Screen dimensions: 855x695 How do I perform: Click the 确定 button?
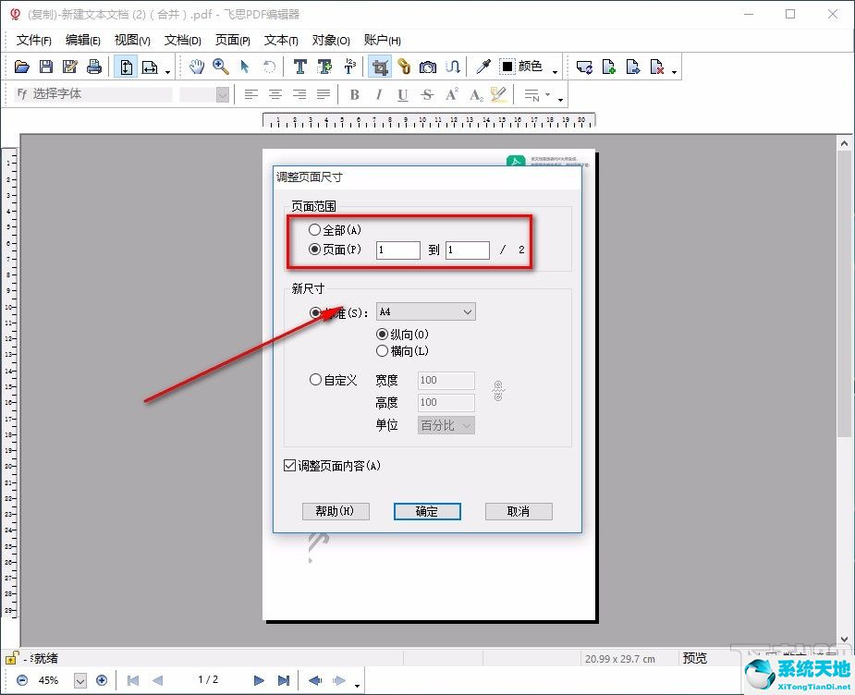pos(426,511)
